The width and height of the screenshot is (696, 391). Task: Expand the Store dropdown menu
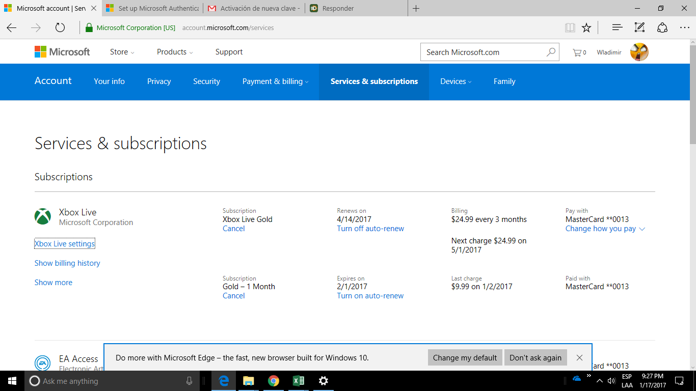point(122,52)
